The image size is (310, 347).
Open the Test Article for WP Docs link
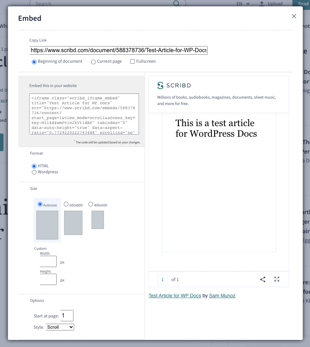[x=175, y=296]
